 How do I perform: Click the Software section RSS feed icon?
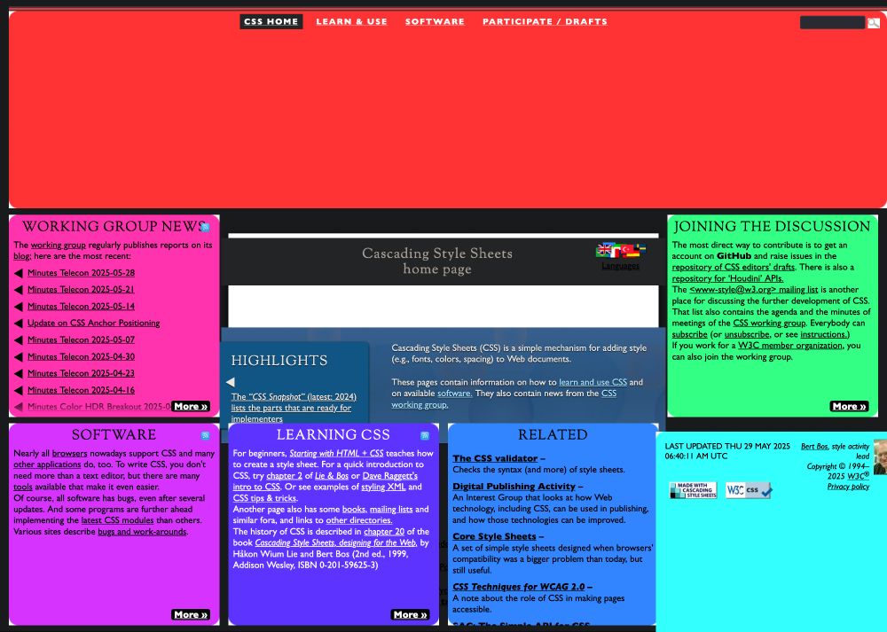click(x=206, y=435)
